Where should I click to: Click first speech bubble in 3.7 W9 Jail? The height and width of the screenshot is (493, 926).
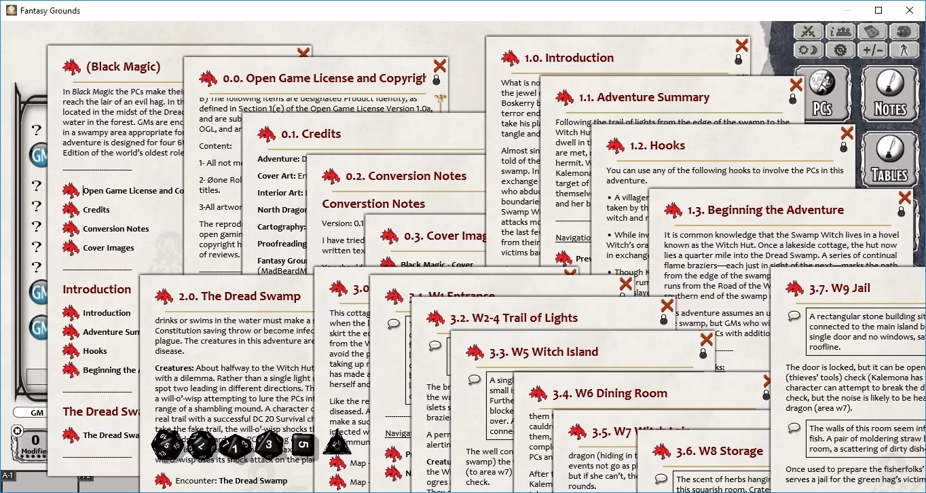pyautogui.click(x=794, y=316)
